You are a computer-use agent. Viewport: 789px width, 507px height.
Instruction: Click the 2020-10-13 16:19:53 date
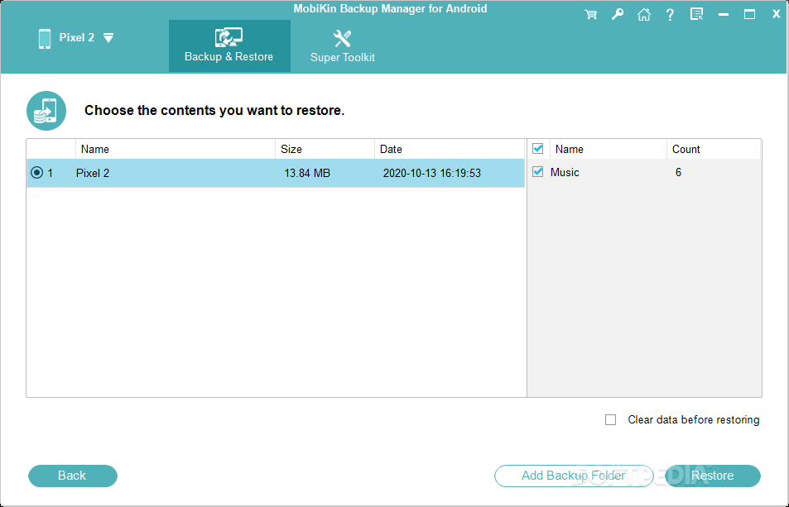point(431,174)
